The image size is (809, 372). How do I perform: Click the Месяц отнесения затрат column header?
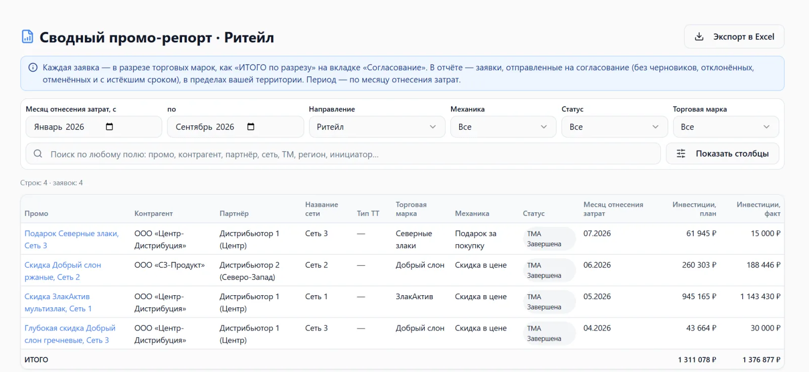click(613, 209)
